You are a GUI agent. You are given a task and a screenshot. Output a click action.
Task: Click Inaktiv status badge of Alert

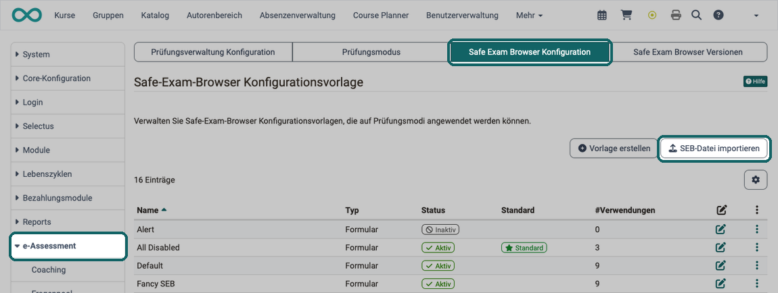[440, 230]
